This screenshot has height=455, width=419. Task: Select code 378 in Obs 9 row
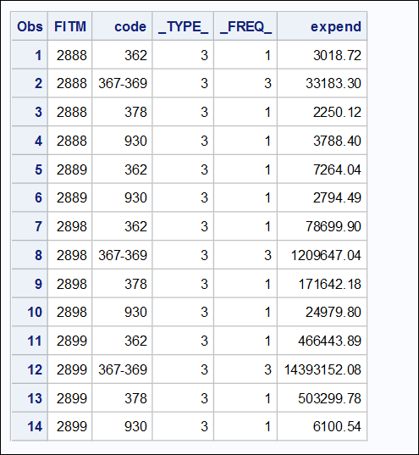[x=135, y=284]
